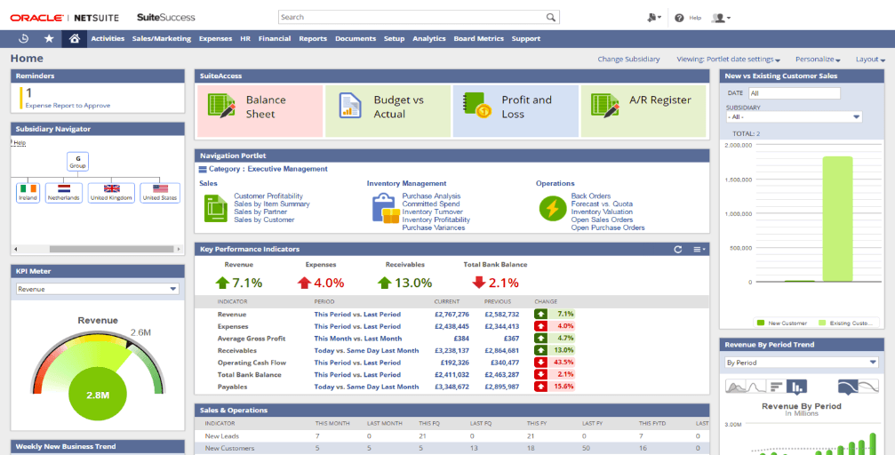Open the user role profile icon
The width and height of the screenshot is (895, 455).
click(x=719, y=18)
